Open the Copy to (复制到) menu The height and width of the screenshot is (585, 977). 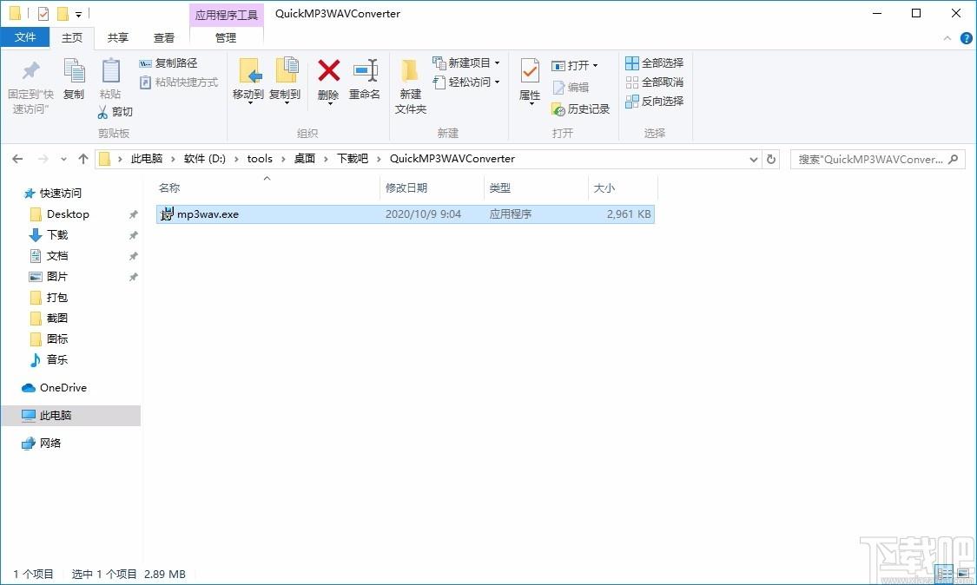(x=285, y=81)
